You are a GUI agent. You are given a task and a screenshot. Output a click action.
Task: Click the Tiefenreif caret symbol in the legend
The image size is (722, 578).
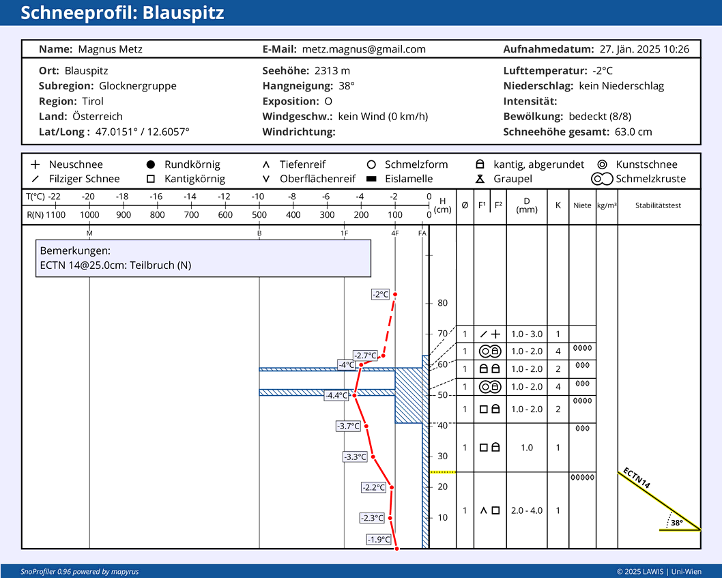[266, 164]
